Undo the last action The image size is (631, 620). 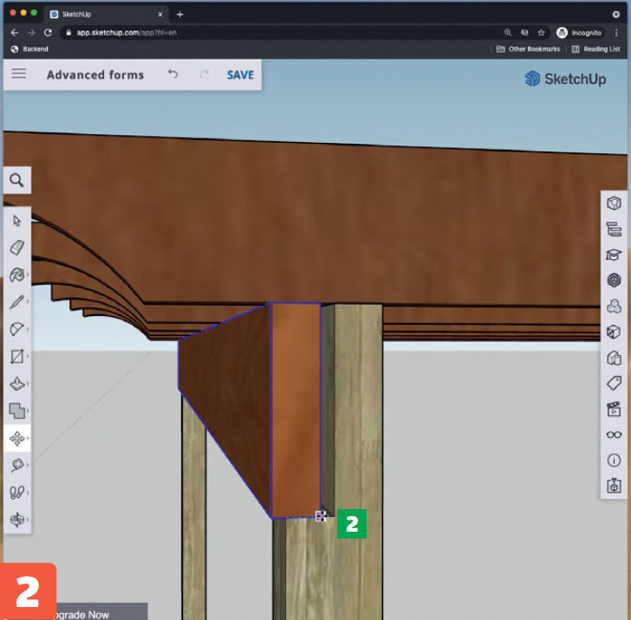pyautogui.click(x=173, y=74)
